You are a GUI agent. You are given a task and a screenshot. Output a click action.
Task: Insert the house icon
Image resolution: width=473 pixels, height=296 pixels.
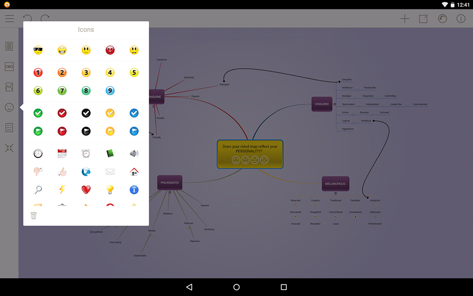pyautogui.click(x=134, y=171)
